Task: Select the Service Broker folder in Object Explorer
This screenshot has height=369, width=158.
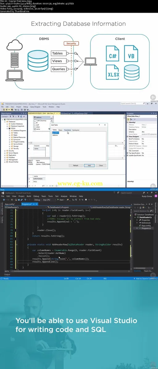Action: [x=18, y=144]
